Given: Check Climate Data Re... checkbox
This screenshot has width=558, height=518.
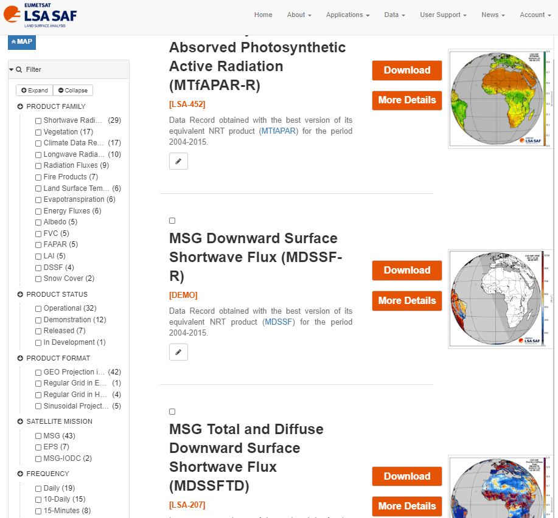Looking at the screenshot, I should [x=38, y=143].
